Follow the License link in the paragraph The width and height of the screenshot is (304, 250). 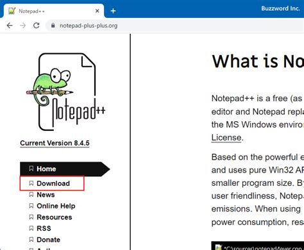coord(226,138)
